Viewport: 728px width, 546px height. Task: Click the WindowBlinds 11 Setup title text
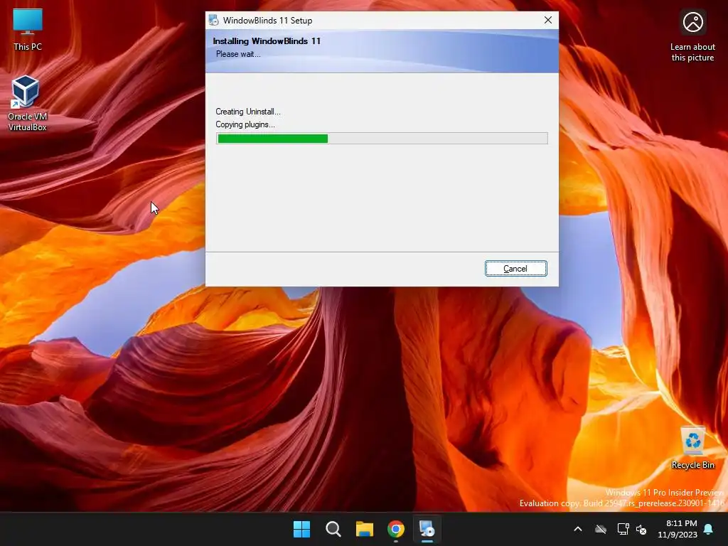[267, 21]
